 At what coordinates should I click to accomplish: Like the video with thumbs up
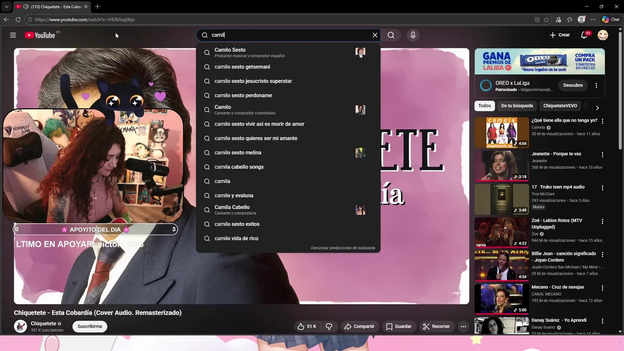click(x=307, y=327)
